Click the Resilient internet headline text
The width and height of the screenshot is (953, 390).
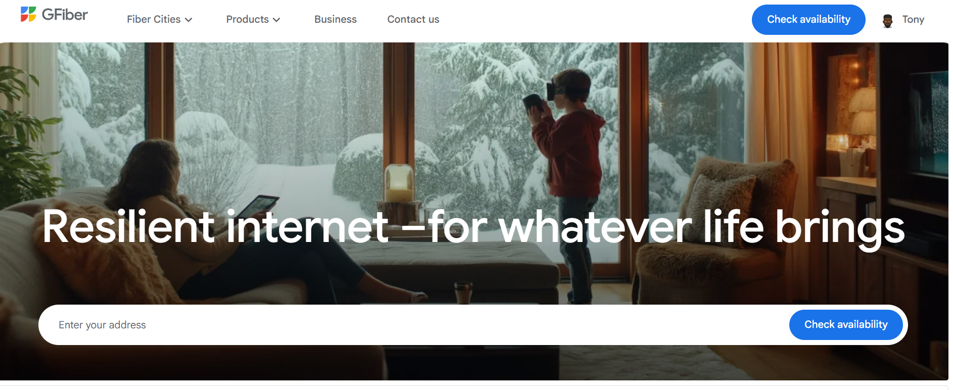click(473, 228)
